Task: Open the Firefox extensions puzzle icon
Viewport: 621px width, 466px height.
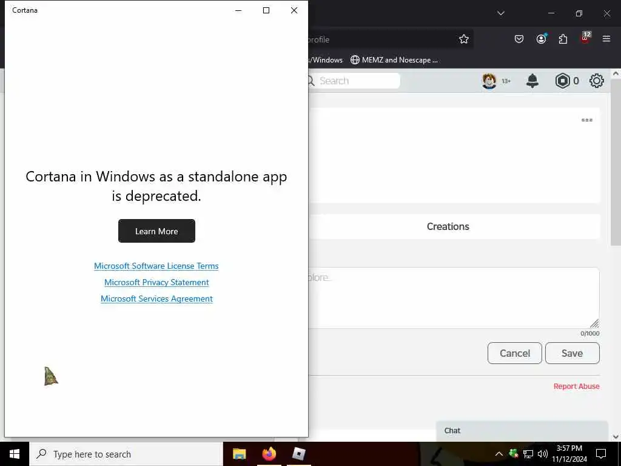Action: pos(563,39)
